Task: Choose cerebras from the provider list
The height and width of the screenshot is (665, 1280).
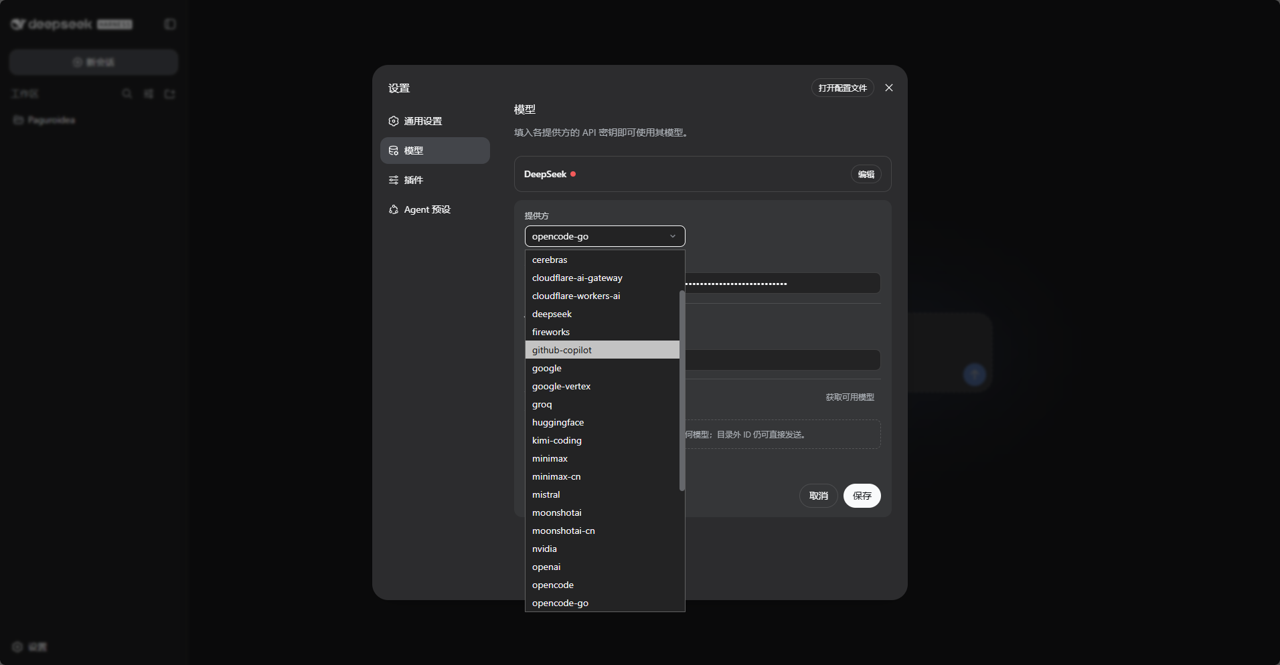Action: click(x=603, y=260)
